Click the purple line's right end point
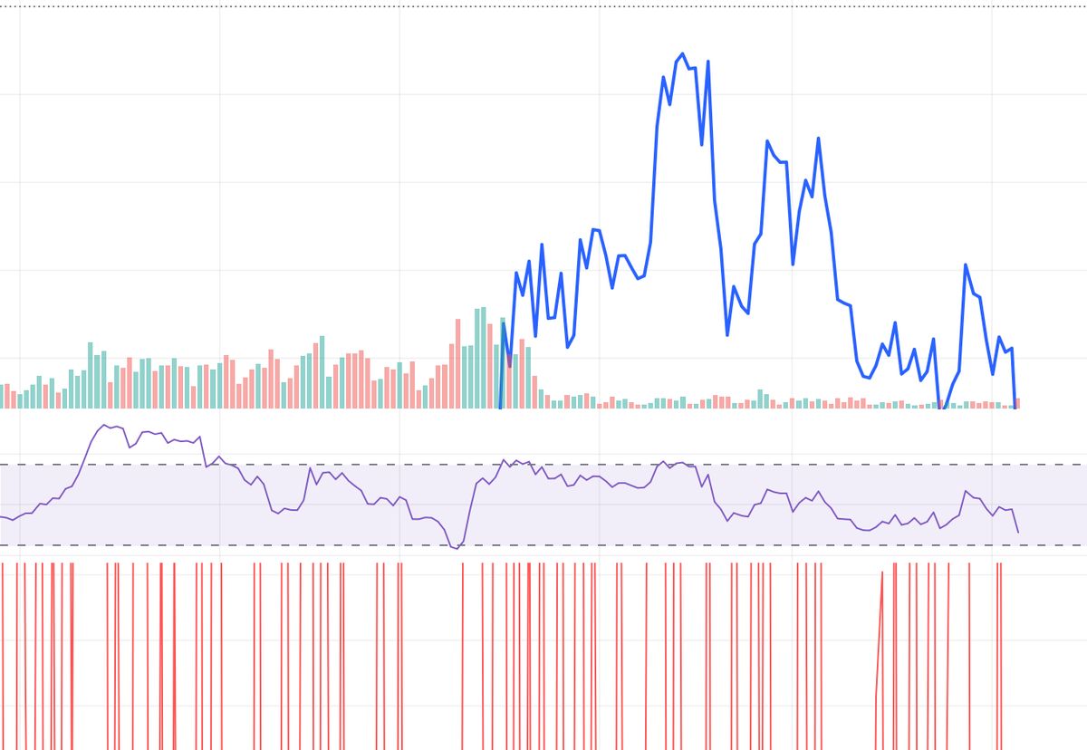This screenshot has height=750, width=1087. tap(1018, 532)
